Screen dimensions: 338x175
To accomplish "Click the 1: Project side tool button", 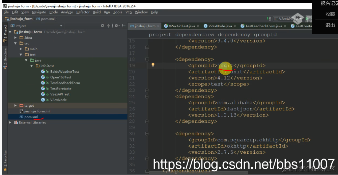I will coord(5,33).
